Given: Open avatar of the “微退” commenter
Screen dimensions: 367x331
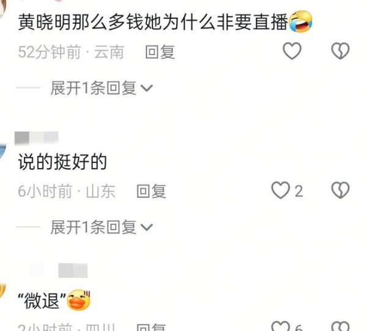Looking at the screenshot, I should 2,291.
